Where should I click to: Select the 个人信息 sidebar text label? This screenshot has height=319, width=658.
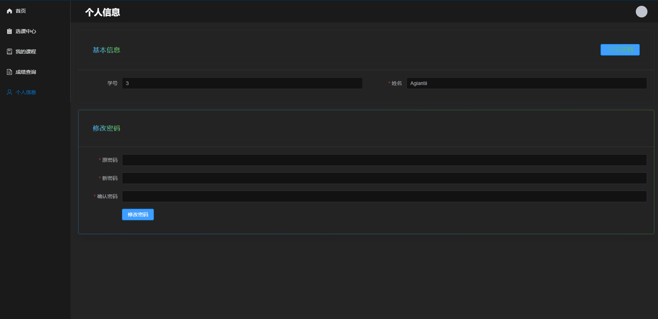[x=26, y=92]
